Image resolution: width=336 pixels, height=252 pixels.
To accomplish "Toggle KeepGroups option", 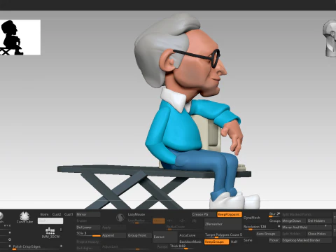I will [x=216, y=242].
